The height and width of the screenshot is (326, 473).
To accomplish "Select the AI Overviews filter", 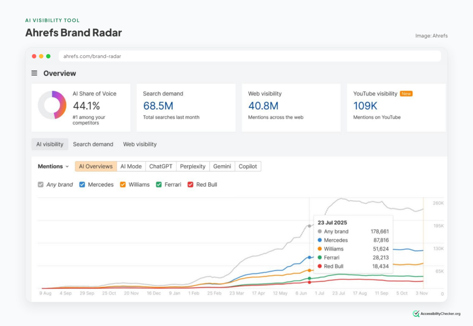I will [x=96, y=166].
